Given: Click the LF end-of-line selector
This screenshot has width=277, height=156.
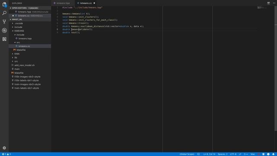Looking at the screenshot, I should [240, 154].
